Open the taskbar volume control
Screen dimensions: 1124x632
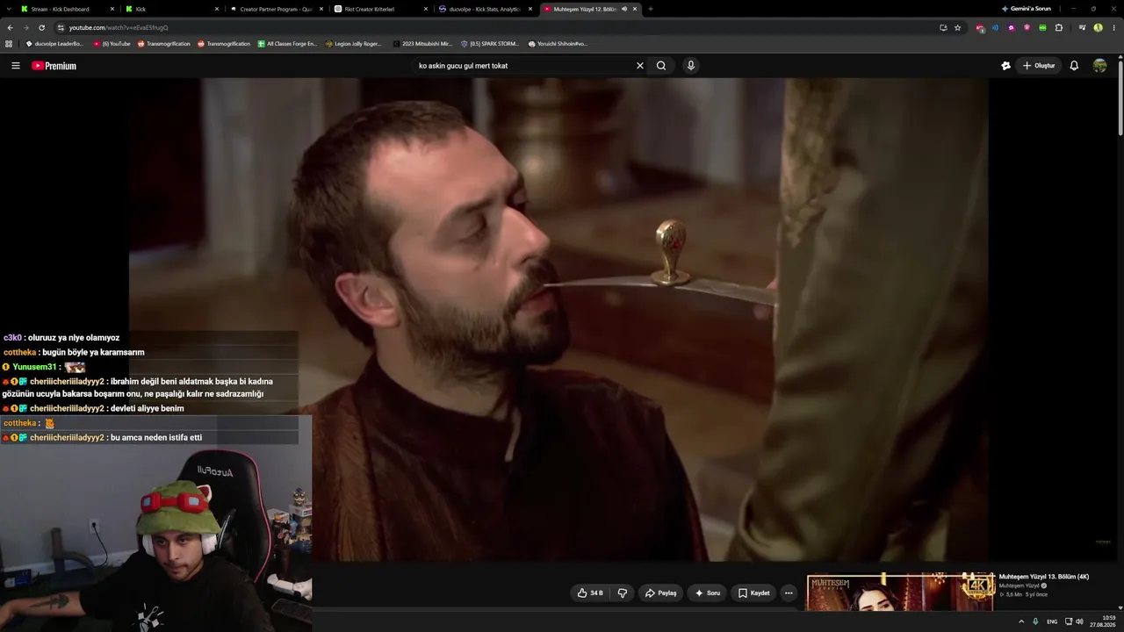pyautogui.click(x=1079, y=621)
